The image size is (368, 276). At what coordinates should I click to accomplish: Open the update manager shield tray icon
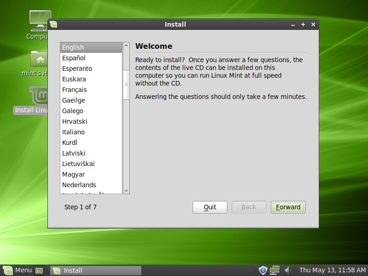tap(263, 270)
